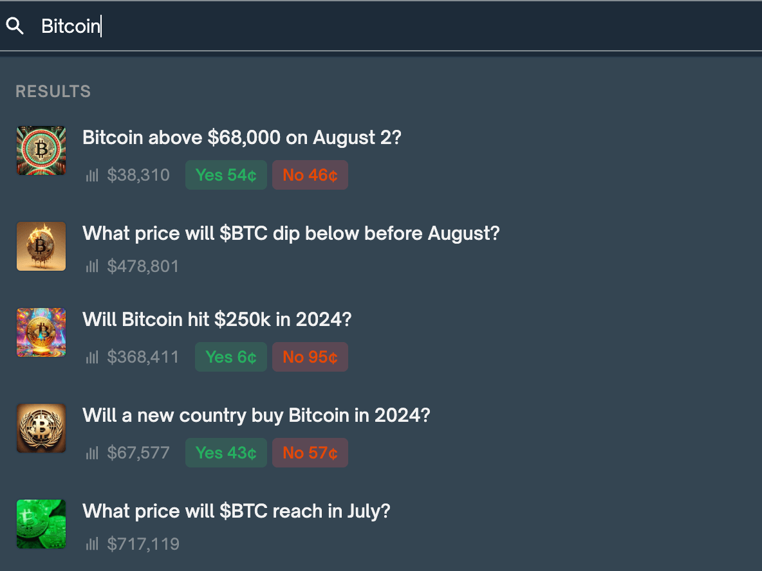This screenshot has height=571, width=762.
Task: Open the colorful Bitcoin $250k market thumbnail
Action: 41,332
